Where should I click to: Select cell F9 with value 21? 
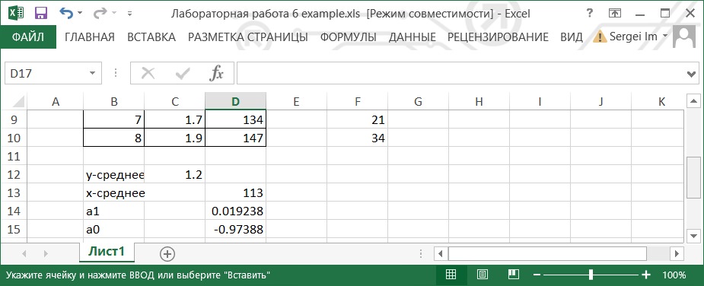coord(358,120)
